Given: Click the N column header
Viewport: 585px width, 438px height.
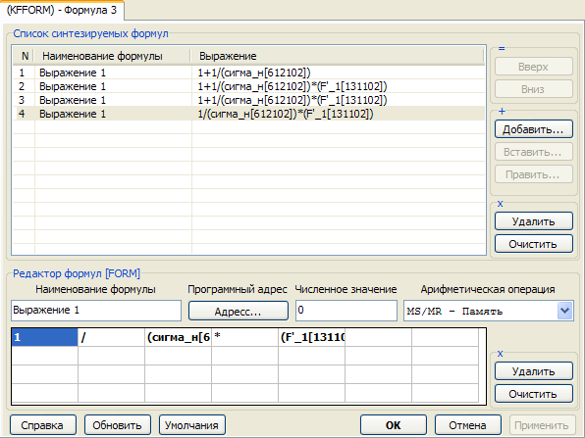Looking at the screenshot, I should coord(24,56).
